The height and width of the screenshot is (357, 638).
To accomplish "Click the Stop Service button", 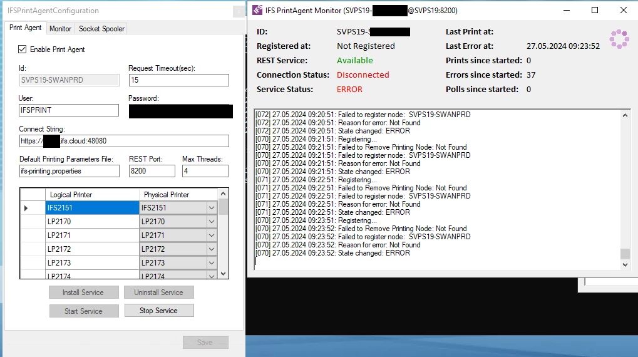I will [158, 311].
